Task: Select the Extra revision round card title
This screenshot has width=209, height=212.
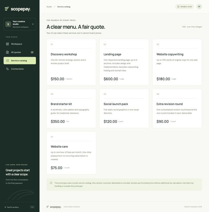Action: coord(170,104)
